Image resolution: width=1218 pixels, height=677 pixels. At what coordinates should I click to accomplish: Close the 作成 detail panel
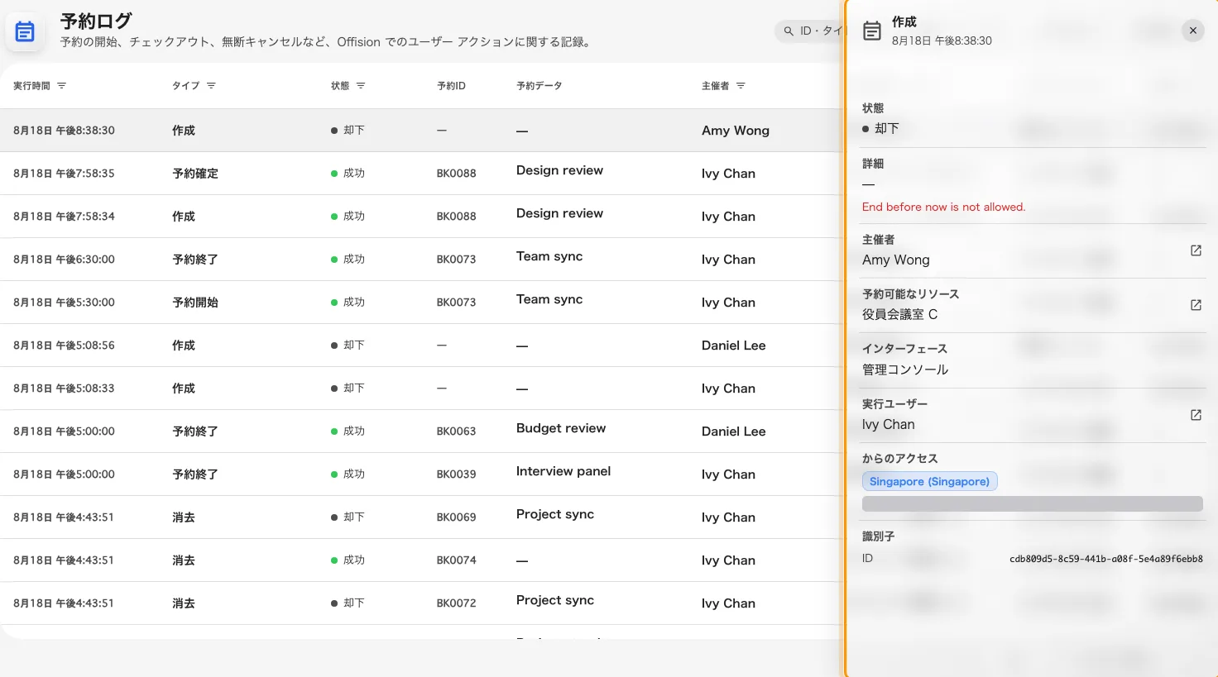pyautogui.click(x=1192, y=31)
